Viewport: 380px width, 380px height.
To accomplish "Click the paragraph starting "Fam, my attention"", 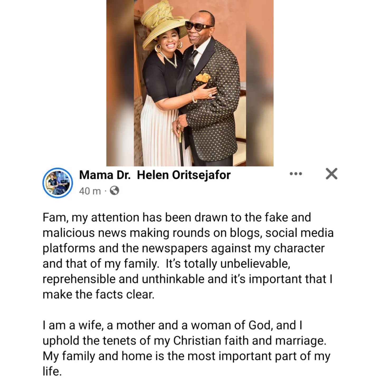I will point(188,256).
